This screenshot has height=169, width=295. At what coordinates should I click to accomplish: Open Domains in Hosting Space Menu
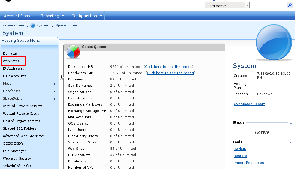(10, 53)
